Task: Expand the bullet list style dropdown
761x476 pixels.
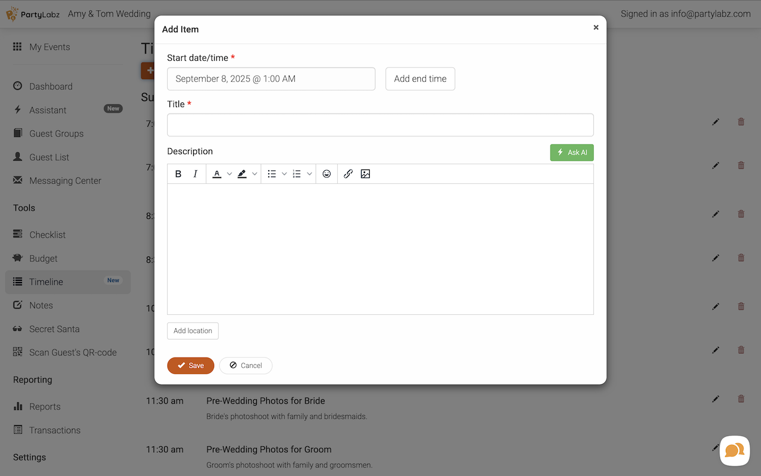Action: pos(284,174)
